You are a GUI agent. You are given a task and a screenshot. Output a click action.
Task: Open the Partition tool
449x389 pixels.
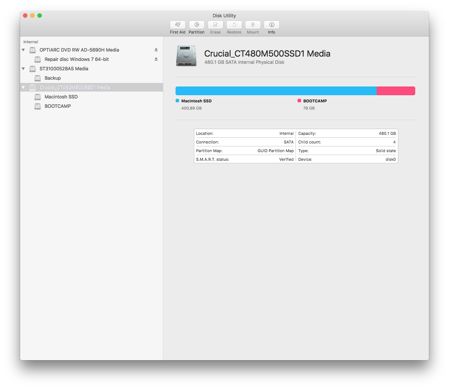click(197, 25)
